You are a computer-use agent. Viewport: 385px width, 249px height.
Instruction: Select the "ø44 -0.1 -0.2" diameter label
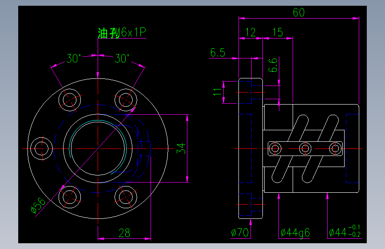(x=345, y=231)
